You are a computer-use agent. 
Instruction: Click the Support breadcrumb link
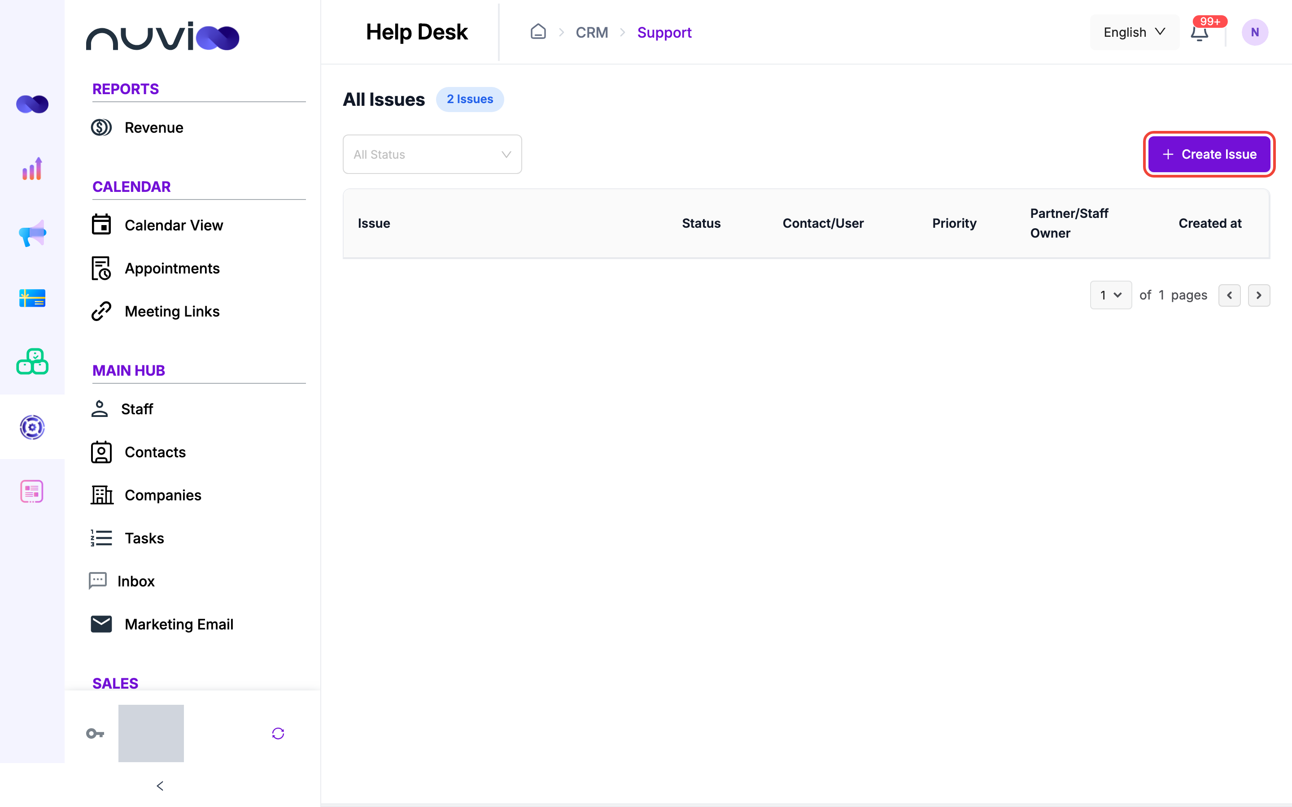pyautogui.click(x=664, y=33)
